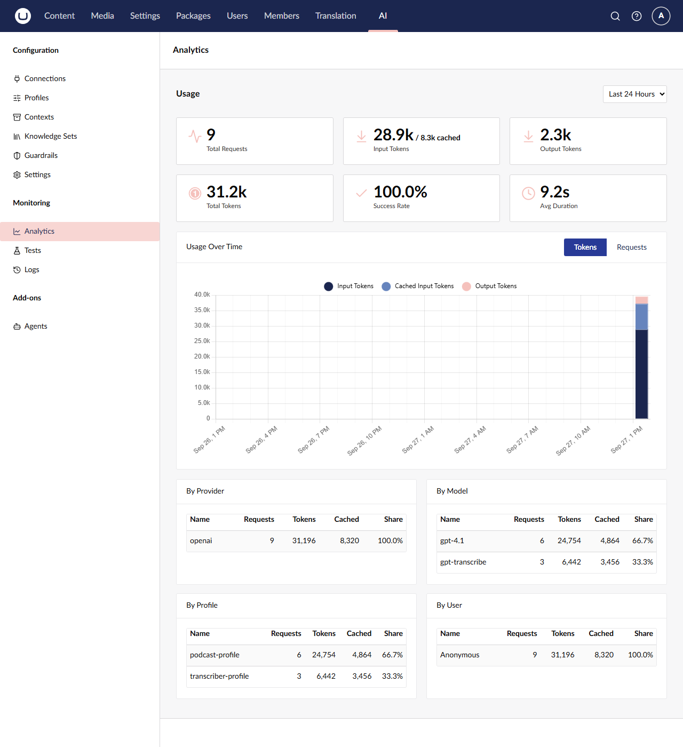
Task: Click the Agents robot icon
Action: 17,326
